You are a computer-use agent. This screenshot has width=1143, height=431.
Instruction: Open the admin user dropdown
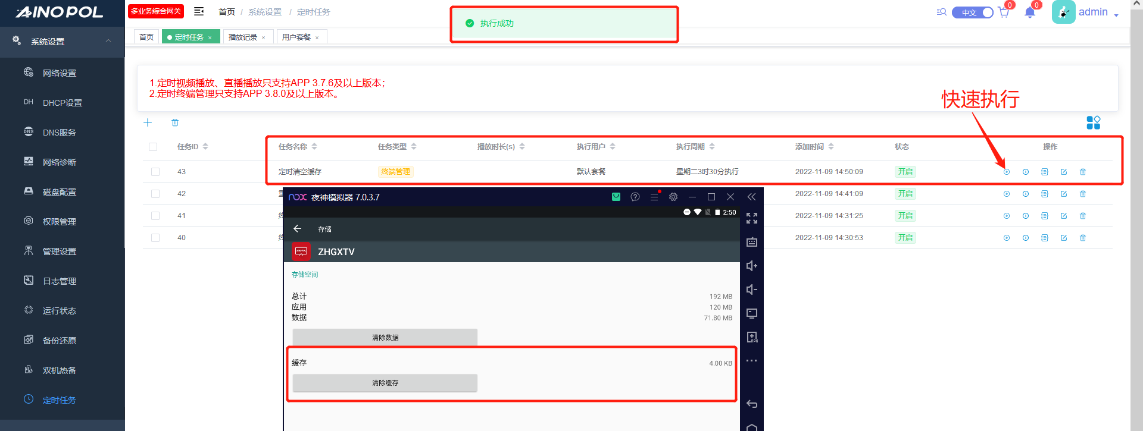click(x=1097, y=12)
